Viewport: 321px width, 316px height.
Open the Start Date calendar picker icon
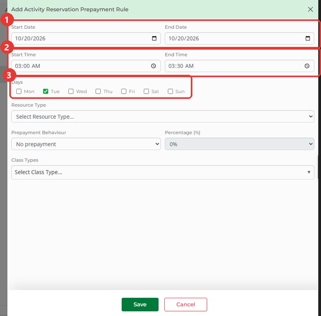pyautogui.click(x=154, y=38)
